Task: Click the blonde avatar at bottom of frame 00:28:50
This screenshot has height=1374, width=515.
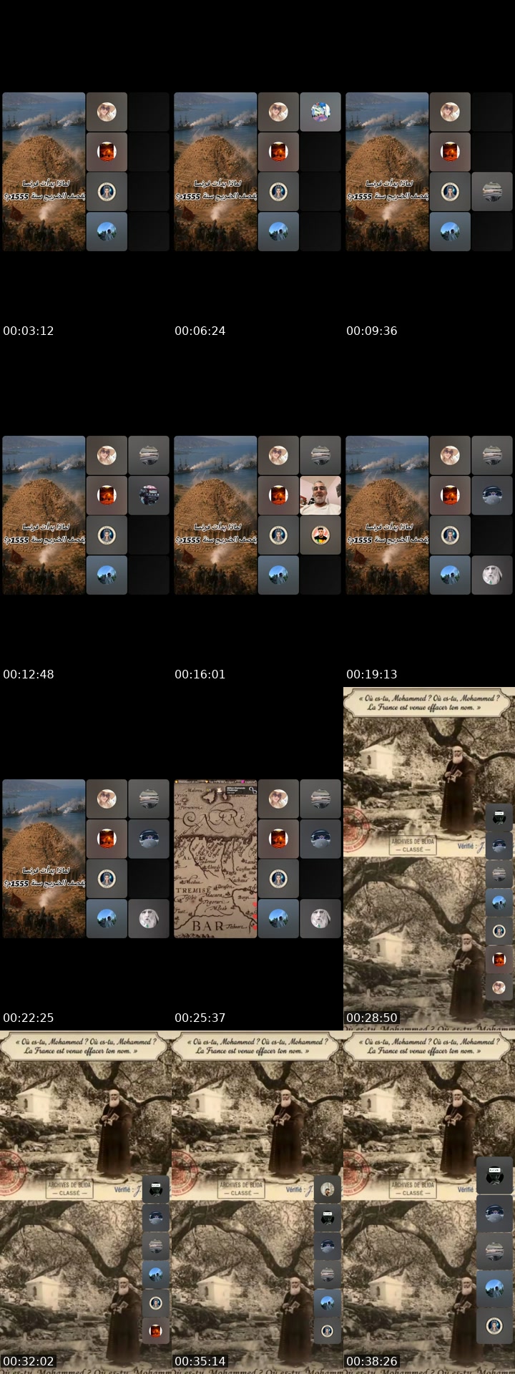Action: pos(499,988)
